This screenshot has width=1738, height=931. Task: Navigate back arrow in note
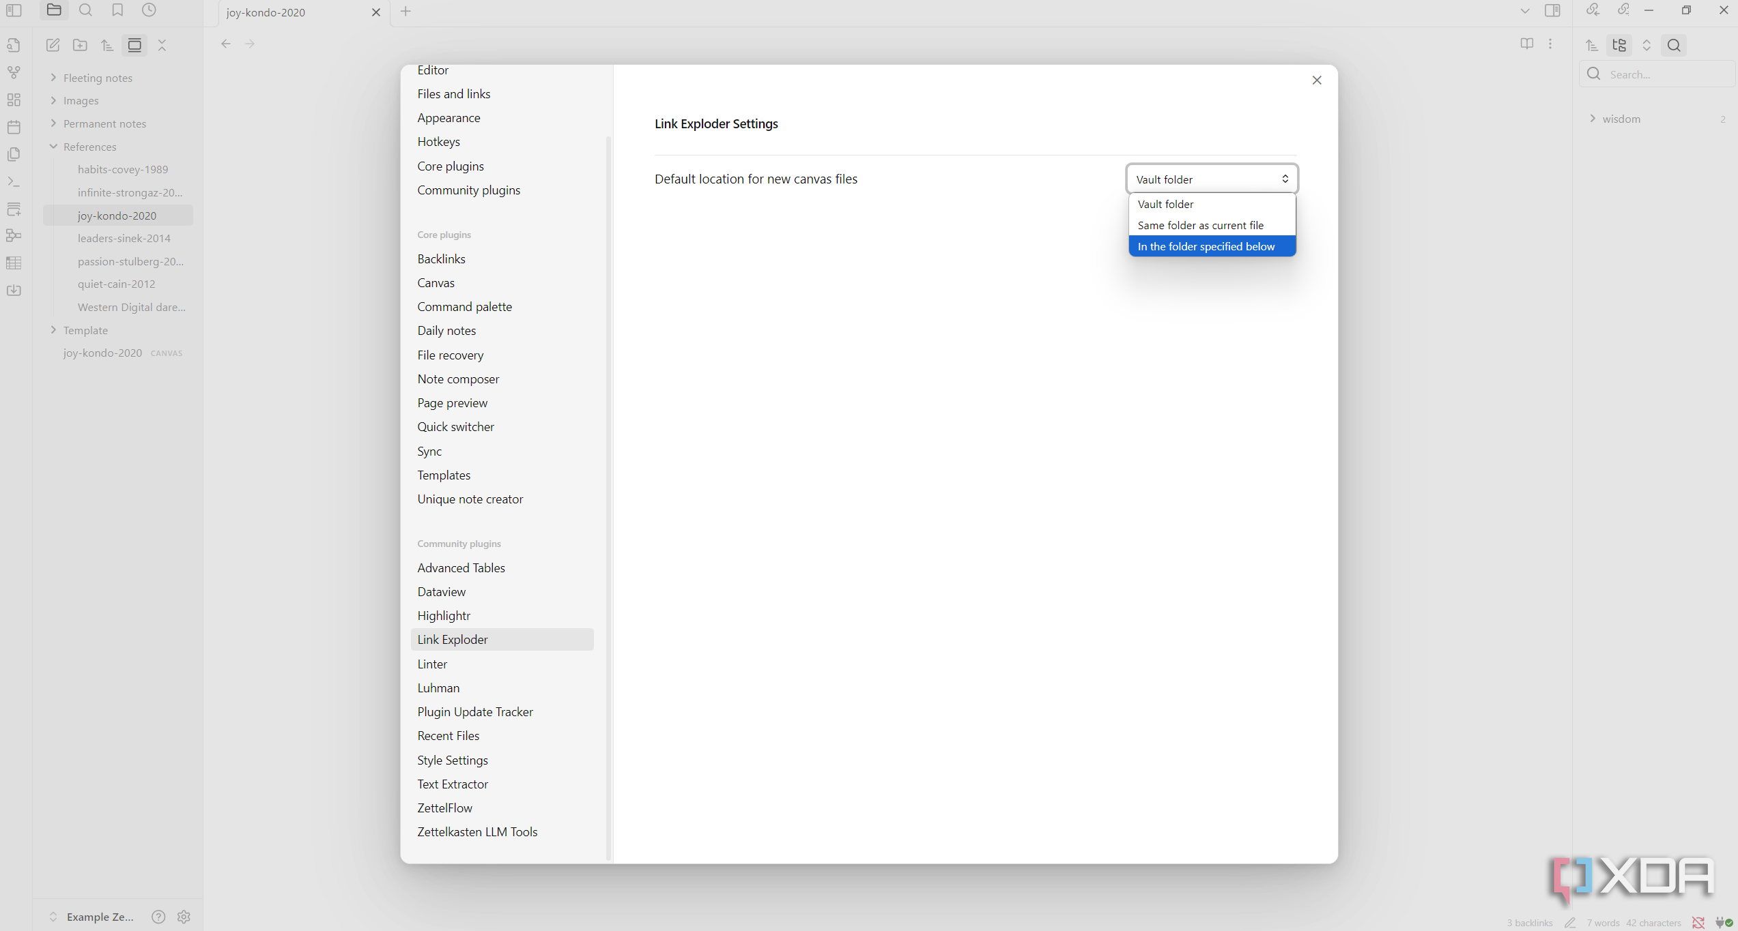[x=226, y=44]
